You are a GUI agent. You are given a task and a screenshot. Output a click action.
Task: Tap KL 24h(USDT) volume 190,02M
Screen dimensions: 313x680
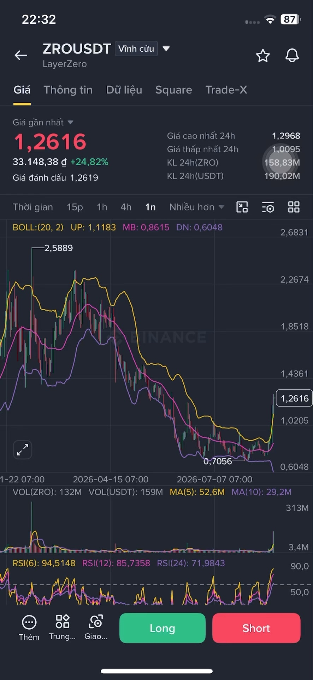tap(282, 176)
